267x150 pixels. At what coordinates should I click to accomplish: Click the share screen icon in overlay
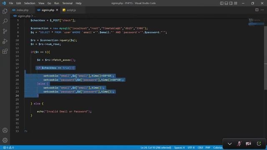[x=259, y=144]
